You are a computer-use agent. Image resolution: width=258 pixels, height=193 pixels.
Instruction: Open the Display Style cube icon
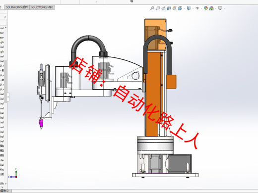pyautogui.click(x=189, y=8)
